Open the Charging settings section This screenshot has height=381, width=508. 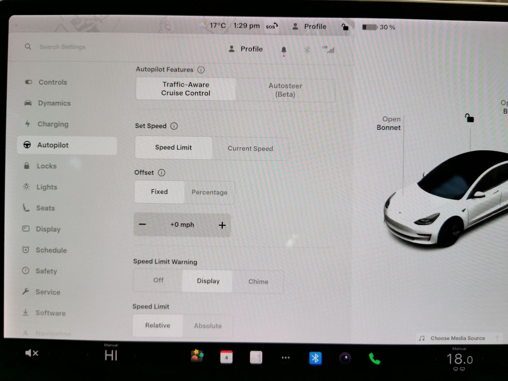[53, 124]
